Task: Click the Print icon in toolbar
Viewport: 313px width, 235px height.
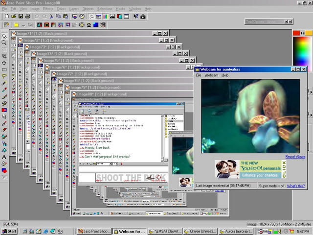Action: pos(28,16)
